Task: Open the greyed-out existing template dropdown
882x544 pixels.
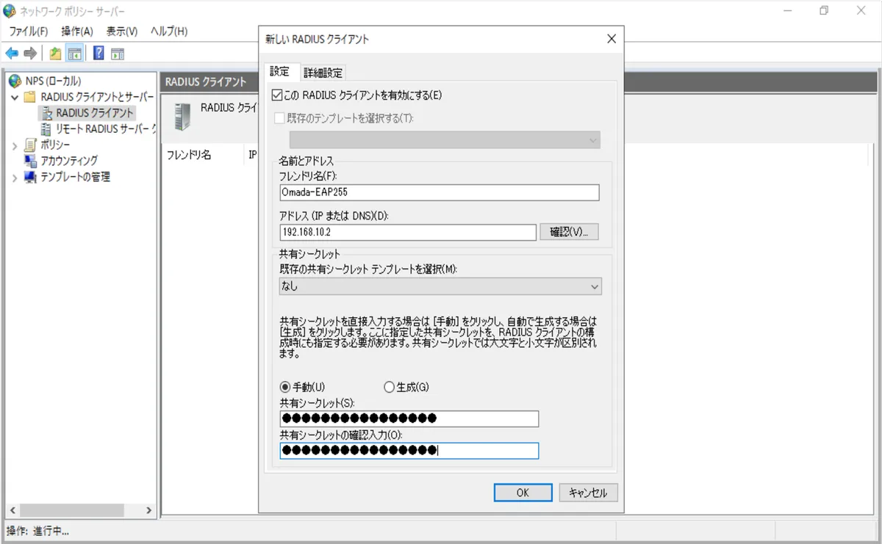Action: [445, 139]
